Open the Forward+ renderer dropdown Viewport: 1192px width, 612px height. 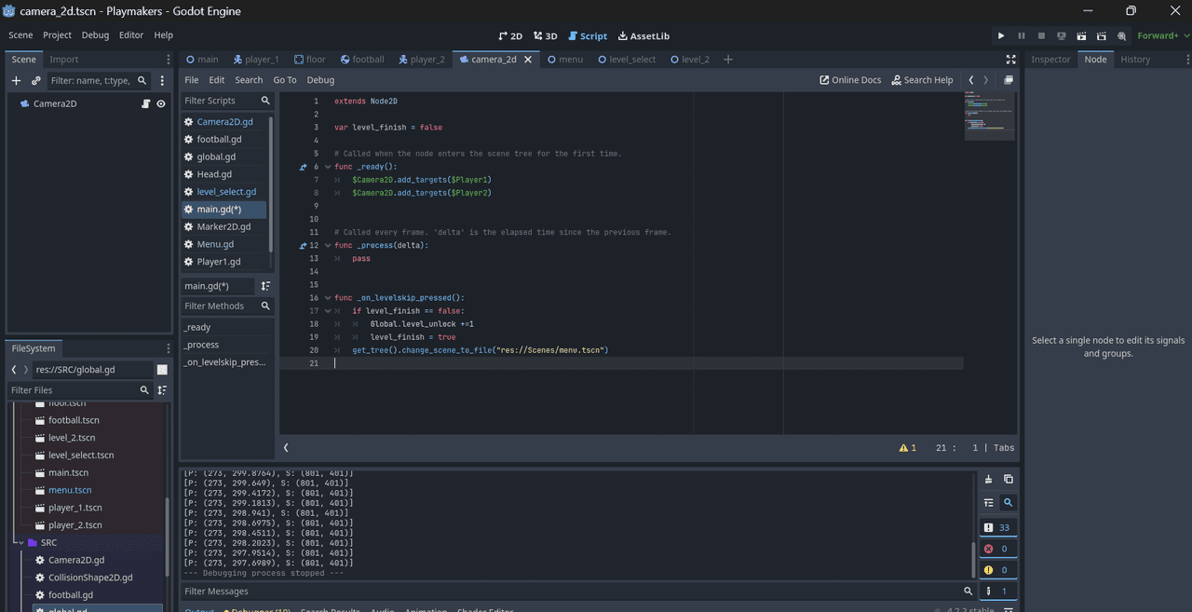click(1161, 36)
